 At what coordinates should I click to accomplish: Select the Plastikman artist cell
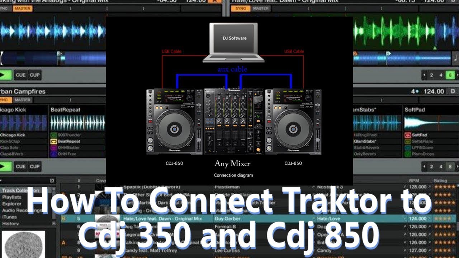click(227, 187)
